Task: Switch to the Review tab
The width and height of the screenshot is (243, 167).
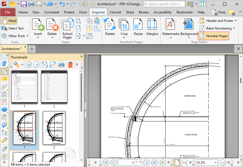Action: [x=144, y=12]
